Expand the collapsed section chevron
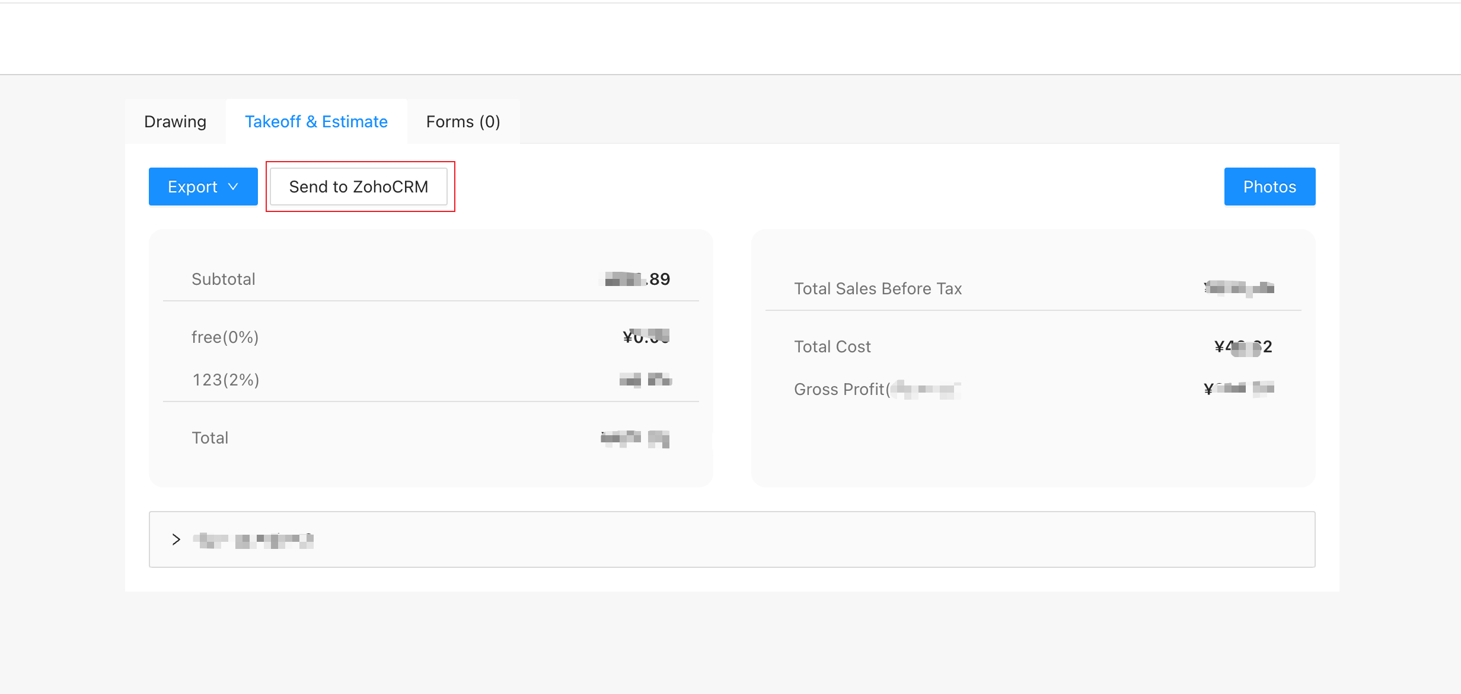 (176, 539)
